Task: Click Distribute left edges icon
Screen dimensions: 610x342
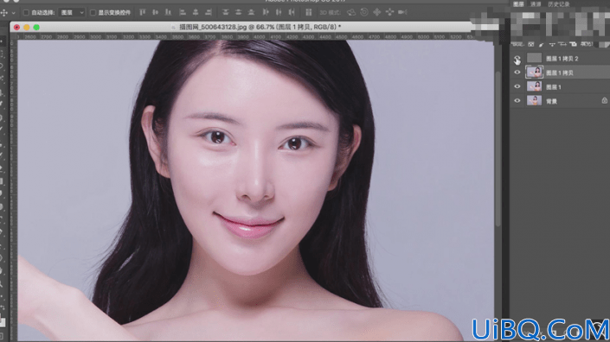Action: [x=266, y=12]
